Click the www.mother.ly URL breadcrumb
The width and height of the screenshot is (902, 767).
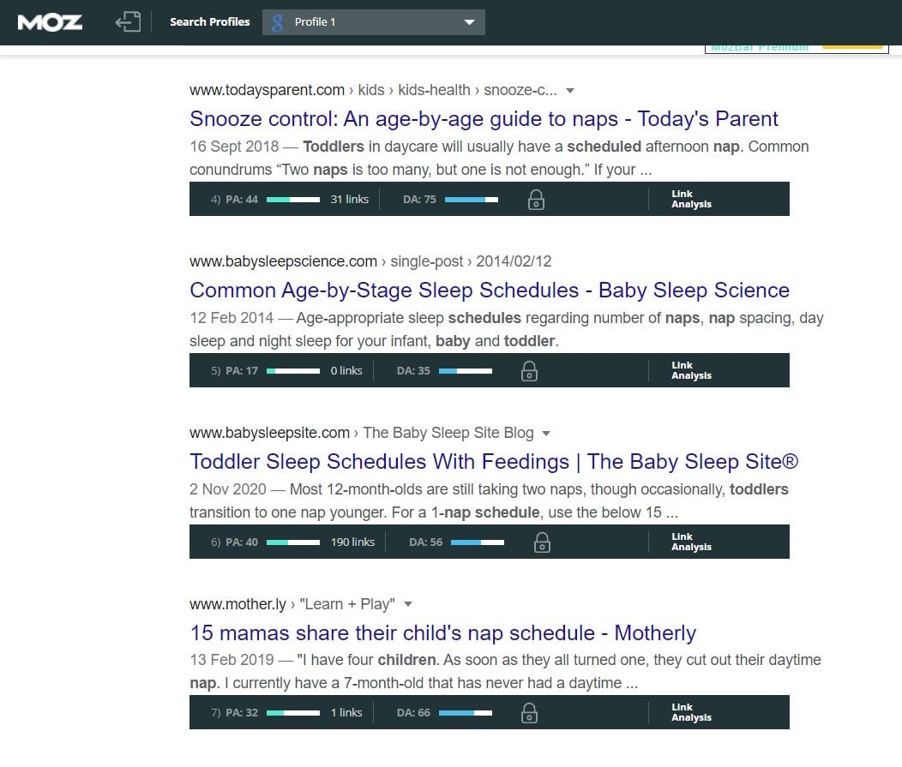[238, 604]
